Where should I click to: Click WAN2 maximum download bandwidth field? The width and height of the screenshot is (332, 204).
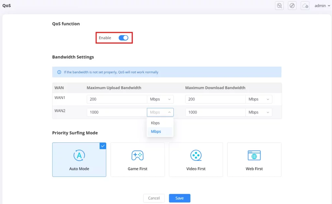click(x=215, y=112)
